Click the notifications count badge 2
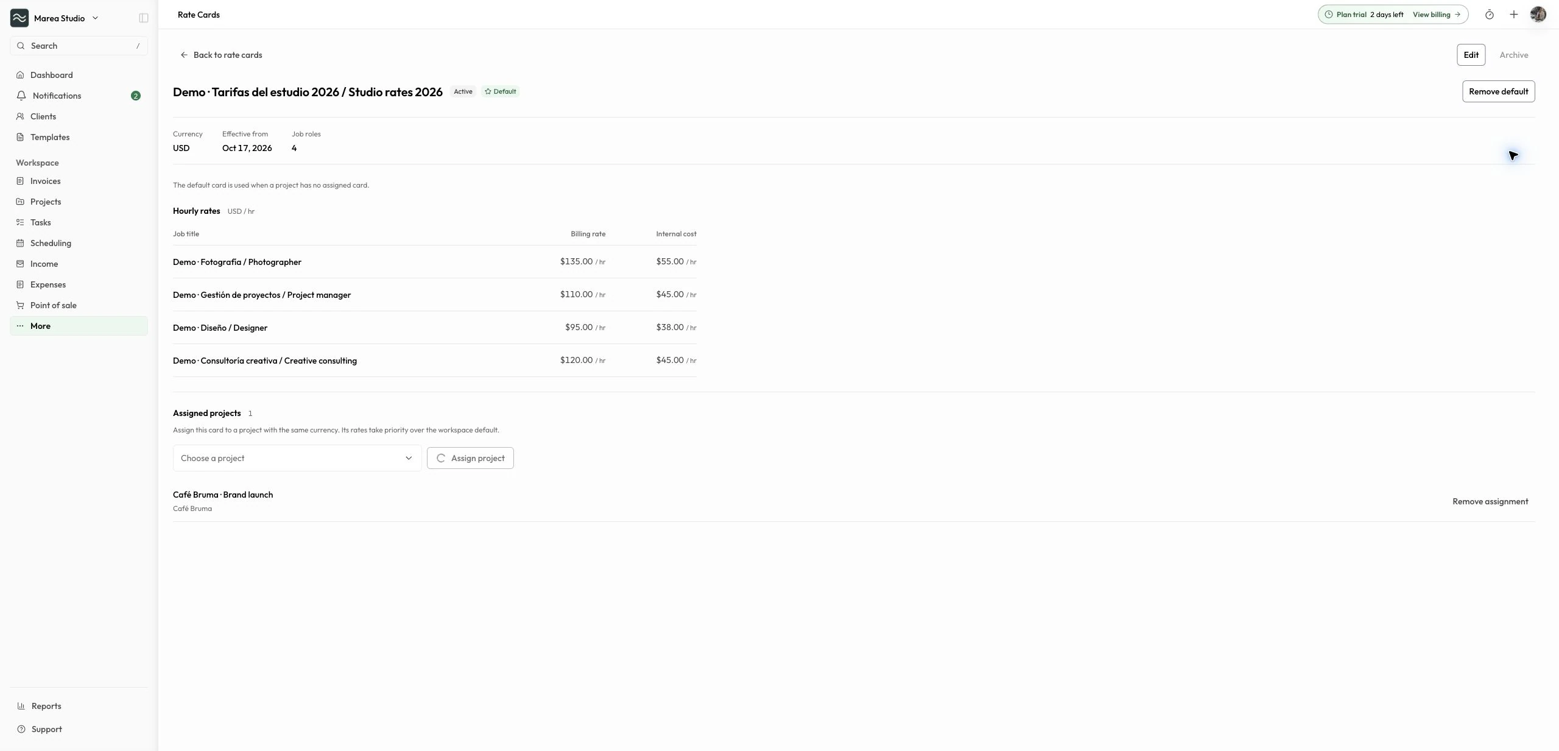The image size is (1559, 751). (135, 96)
